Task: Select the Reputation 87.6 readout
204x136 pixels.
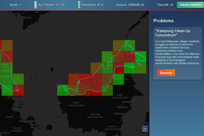Action: pos(92,5)
